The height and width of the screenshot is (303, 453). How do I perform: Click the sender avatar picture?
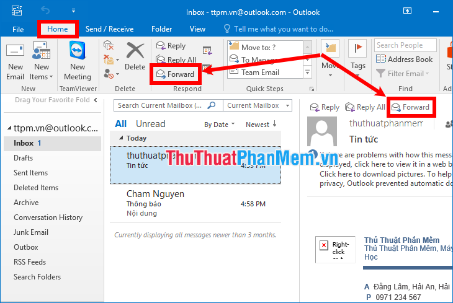pos(322,131)
